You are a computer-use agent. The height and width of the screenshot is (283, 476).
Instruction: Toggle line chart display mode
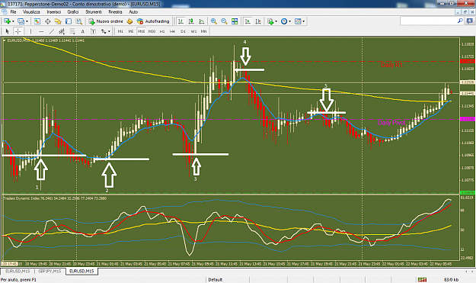pos(202,21)
